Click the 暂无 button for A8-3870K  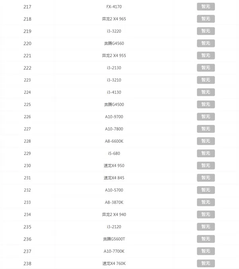(206, 202)
